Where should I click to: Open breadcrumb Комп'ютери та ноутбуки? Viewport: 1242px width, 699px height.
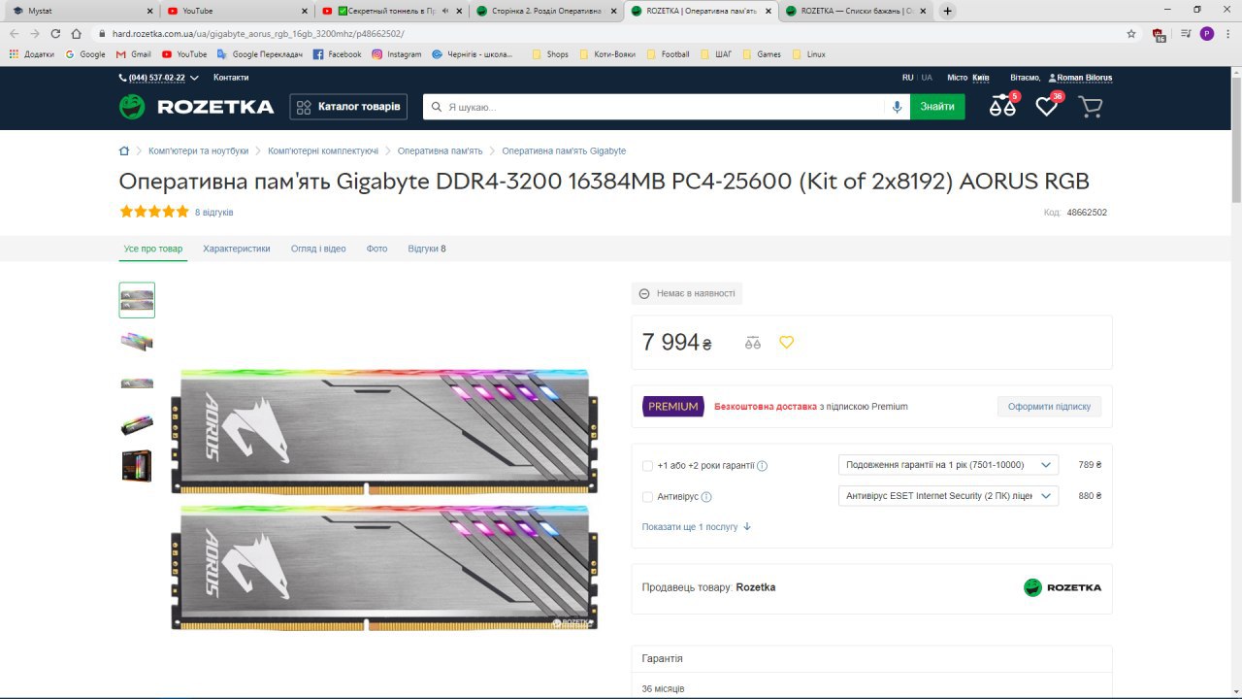(198, 151)
